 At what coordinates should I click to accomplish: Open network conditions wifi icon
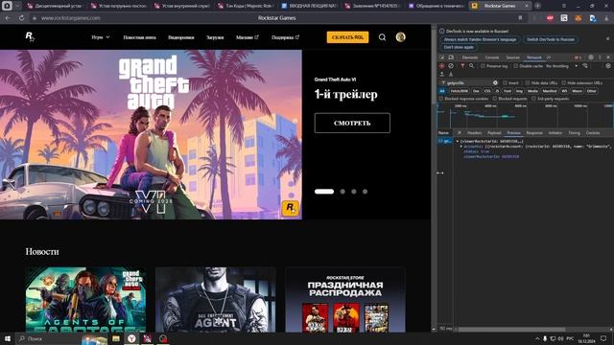585,66
